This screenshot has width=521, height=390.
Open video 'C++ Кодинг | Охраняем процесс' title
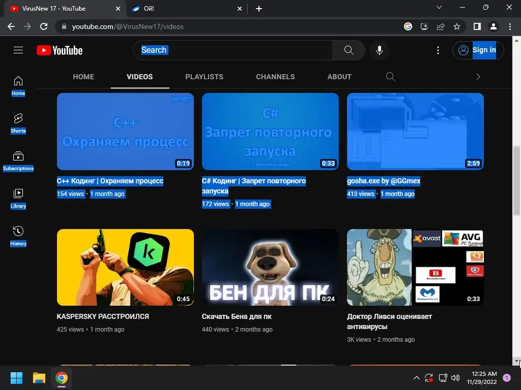pos(110,181)
